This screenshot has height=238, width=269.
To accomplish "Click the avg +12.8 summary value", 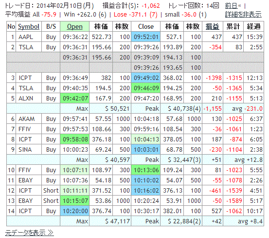I will 249,160.
